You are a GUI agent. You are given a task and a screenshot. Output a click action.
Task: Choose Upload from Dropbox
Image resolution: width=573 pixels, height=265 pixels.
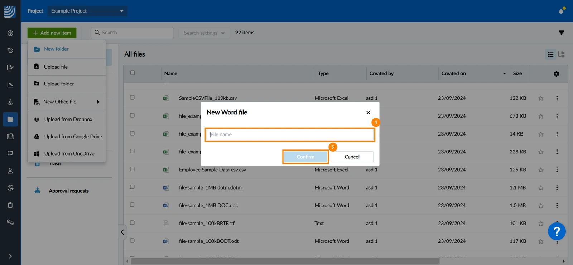[67, 119]
